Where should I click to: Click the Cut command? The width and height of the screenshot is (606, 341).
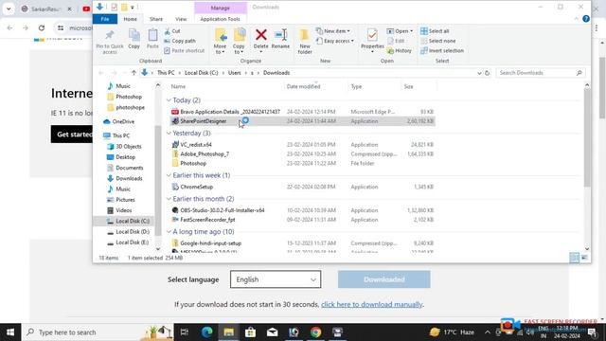coord(172,31)
